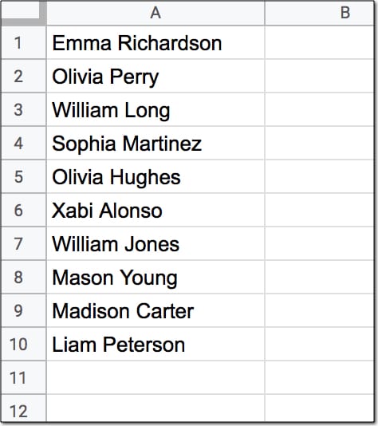The image size is (378, 426).
Task: Select the Sophia Martinez cell
Action: [156, 143]
